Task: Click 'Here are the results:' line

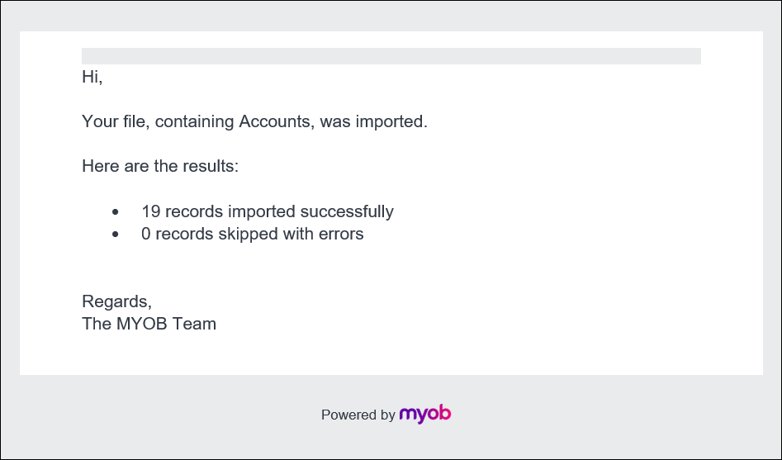Action: point(160,167)
